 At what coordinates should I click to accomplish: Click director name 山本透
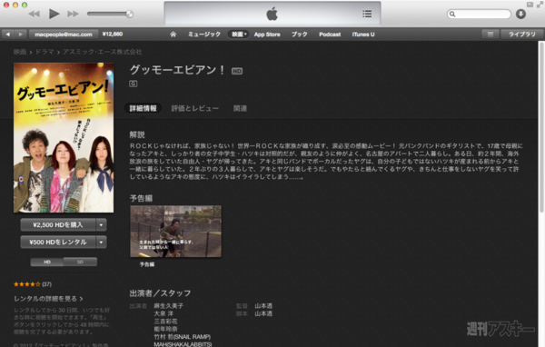(x=263, y=306)
